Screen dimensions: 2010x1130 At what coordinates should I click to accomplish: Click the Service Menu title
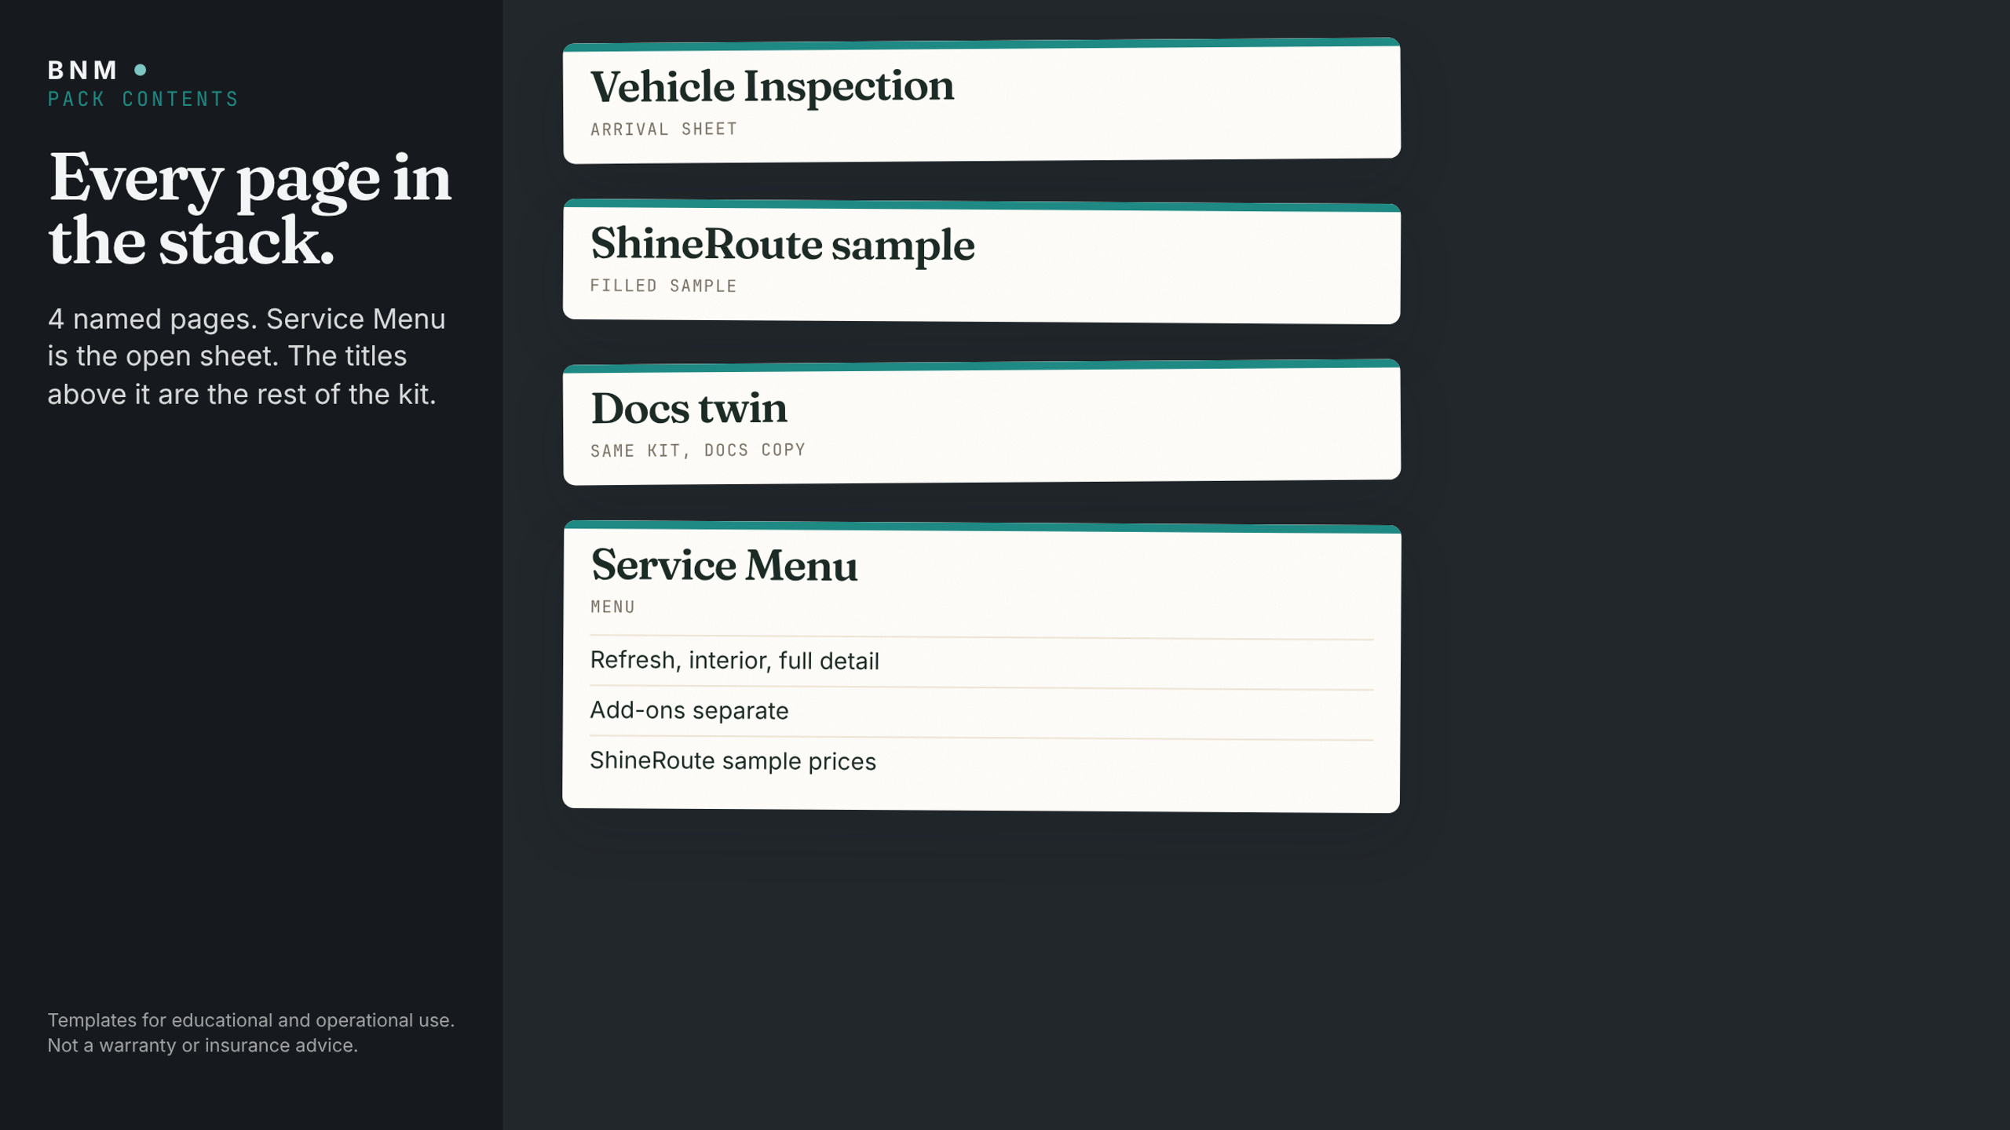click(x=724, y=565)
